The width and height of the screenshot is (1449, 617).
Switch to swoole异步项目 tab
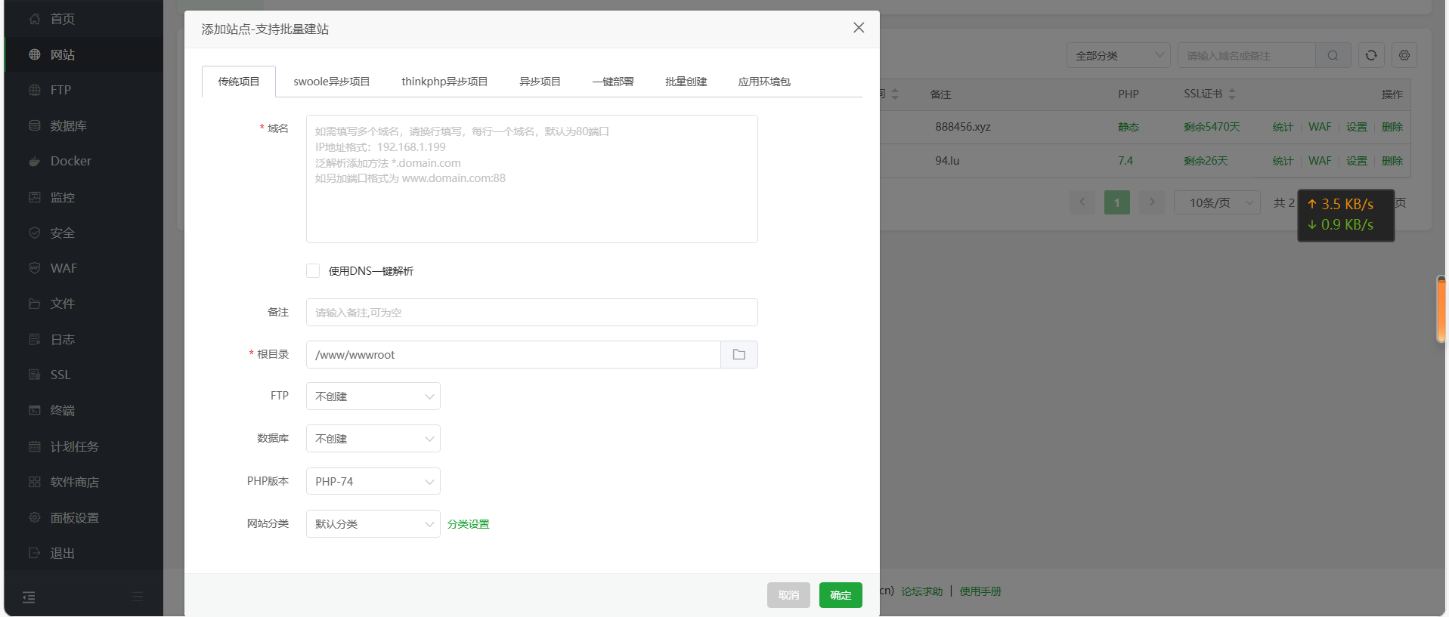331,82
